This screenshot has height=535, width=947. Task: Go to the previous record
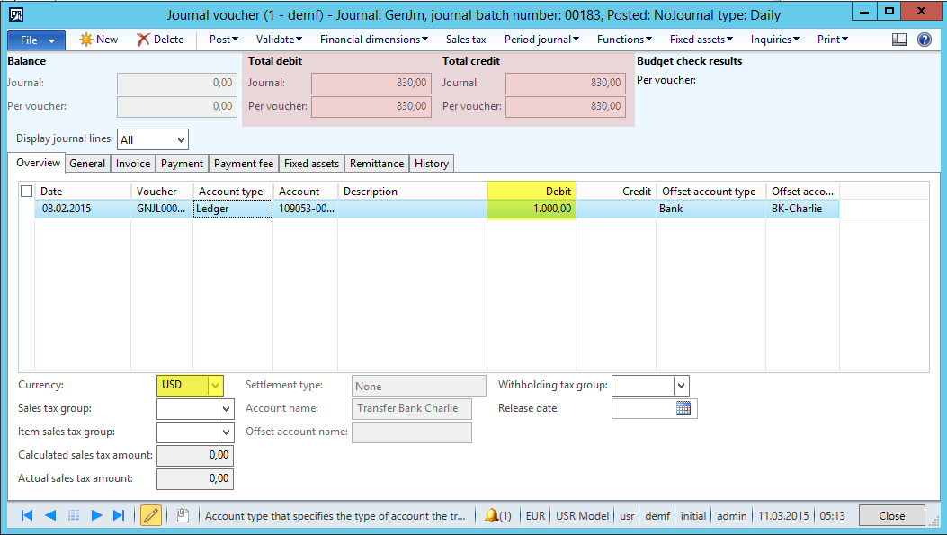click(50, 515)
